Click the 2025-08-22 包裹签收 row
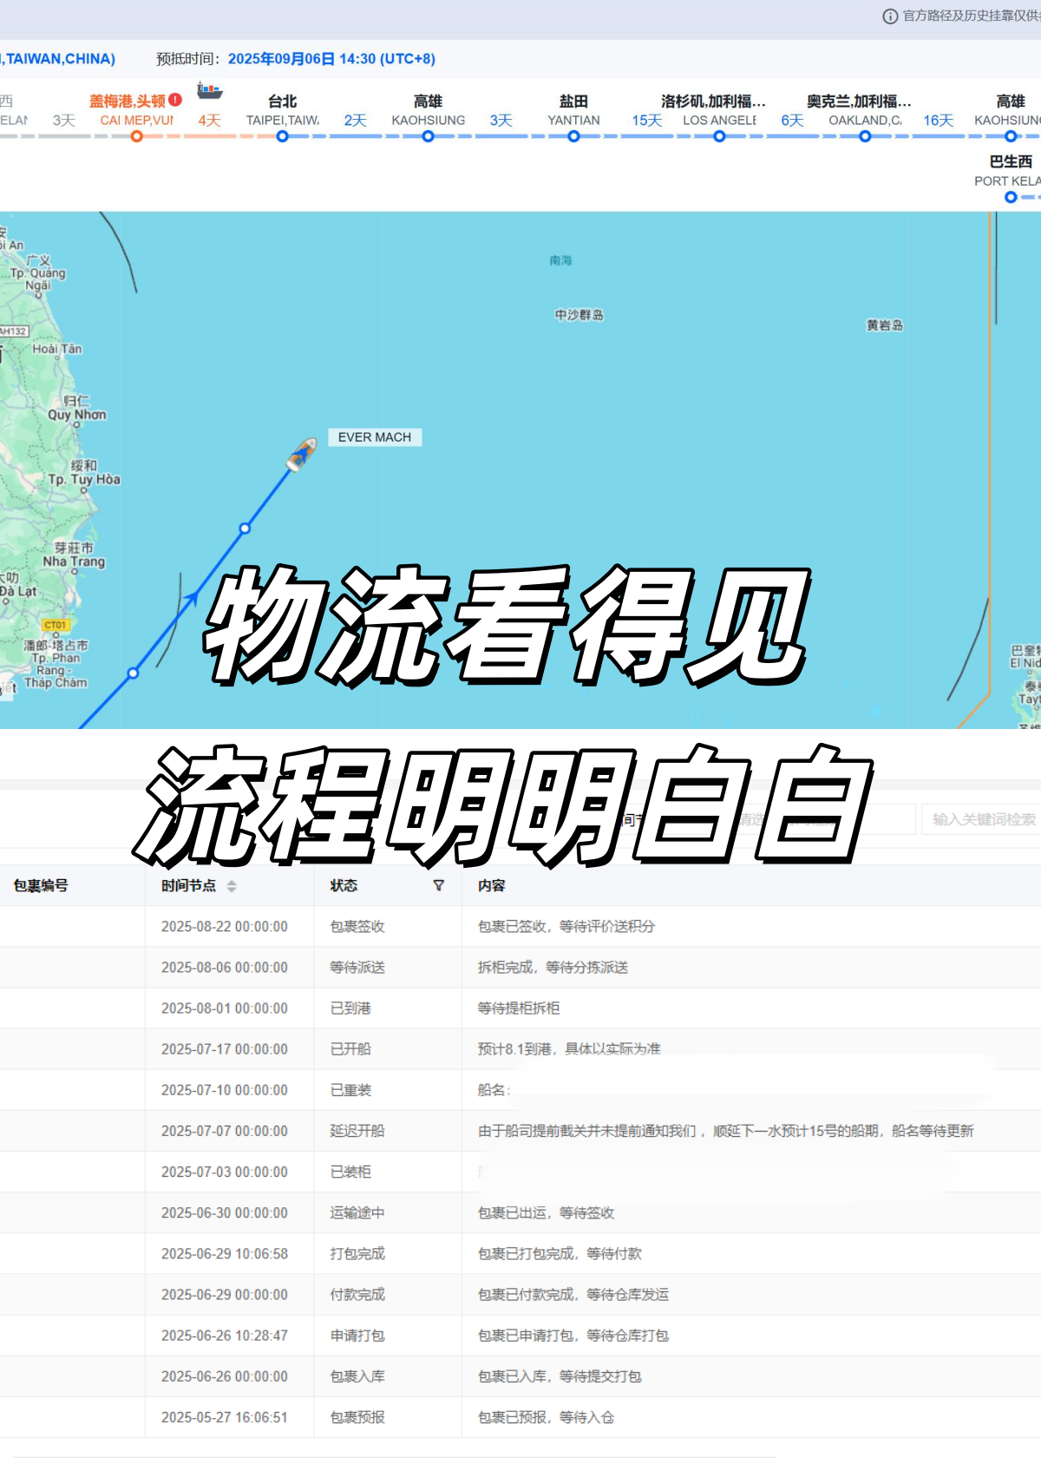The image size is (1041, 1458). point(520,927)
